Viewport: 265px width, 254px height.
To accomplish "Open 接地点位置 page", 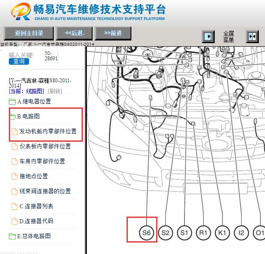I will click(x=34, y=176).
